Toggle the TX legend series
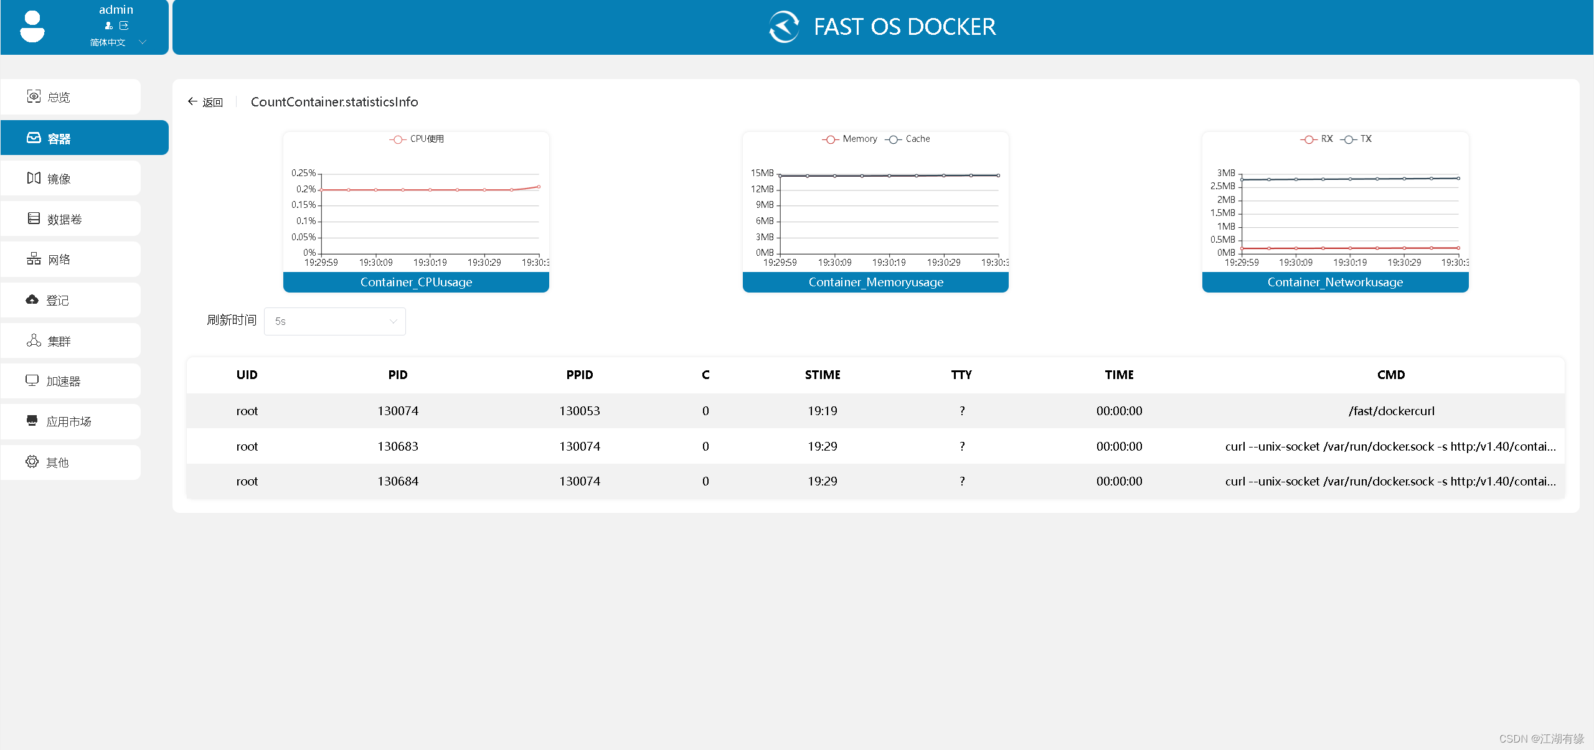The width and height of the screenshot is (1594, 750). [1356, 139]
